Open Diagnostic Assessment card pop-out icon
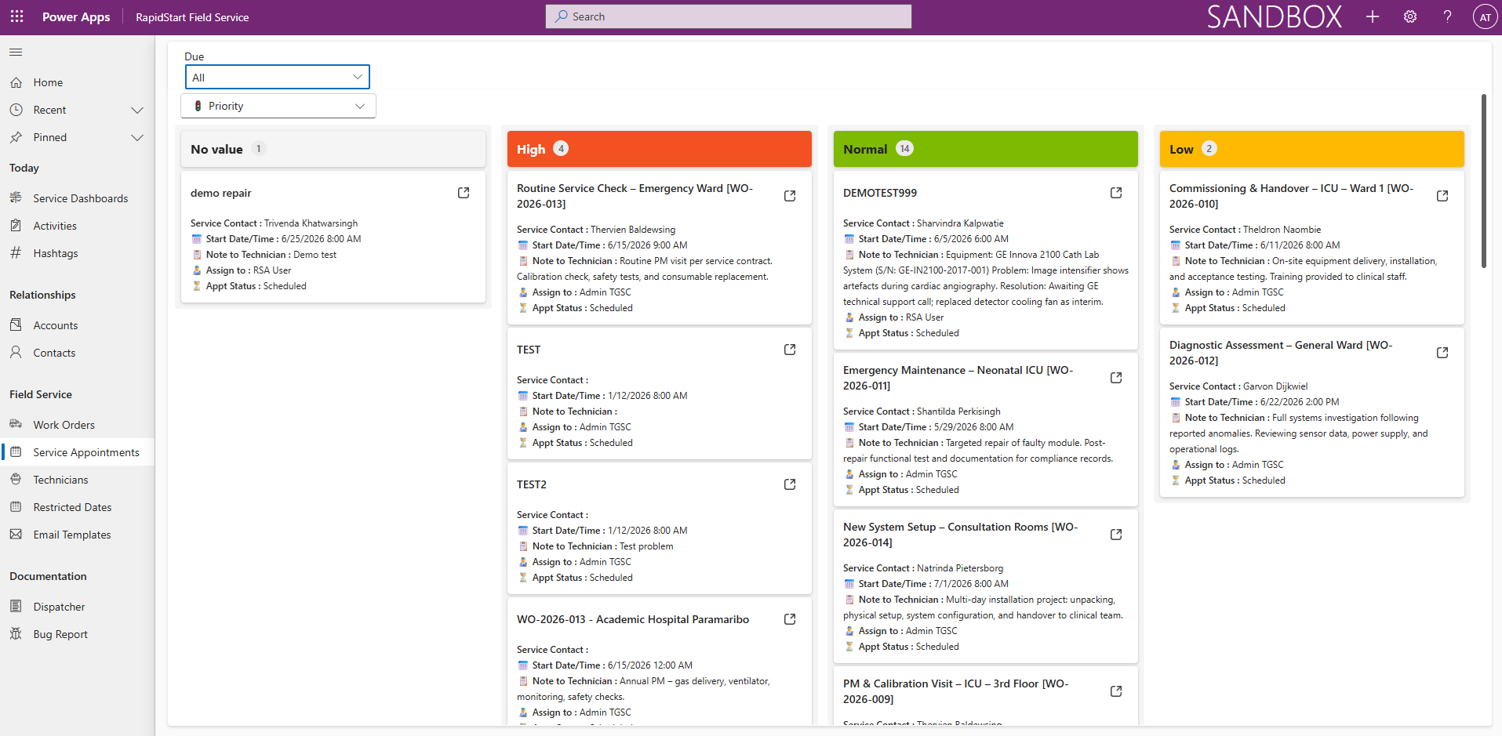The height and width of the screenshot is (736, 1502). coord(1442,353)
